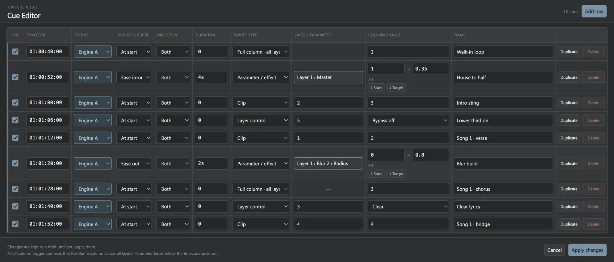Click column value field in Intro sting row
This screenshot has height=262, width=614.
point(408,103)
